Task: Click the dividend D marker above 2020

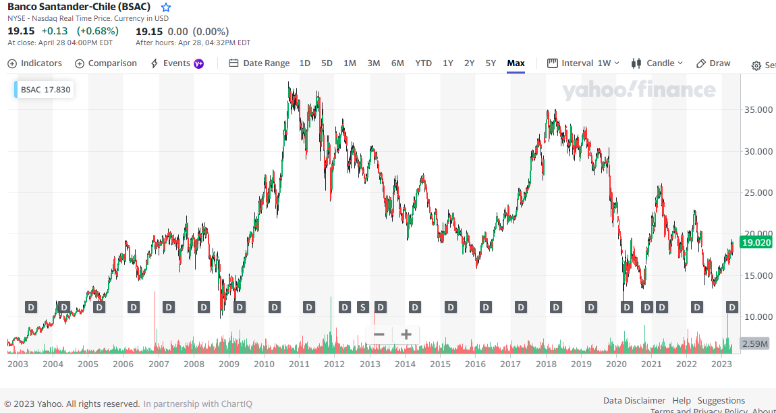Action: tap(627, 307)
